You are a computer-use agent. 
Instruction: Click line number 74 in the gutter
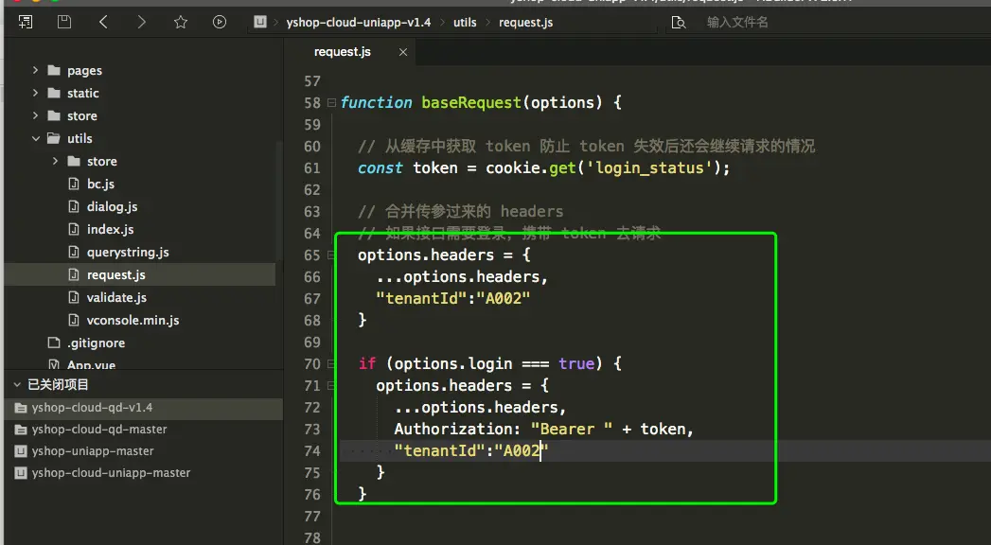(312, 451)
